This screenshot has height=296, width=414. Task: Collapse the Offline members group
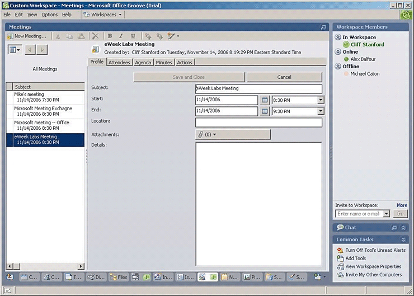pyautogui.click(x=338, y=66)
